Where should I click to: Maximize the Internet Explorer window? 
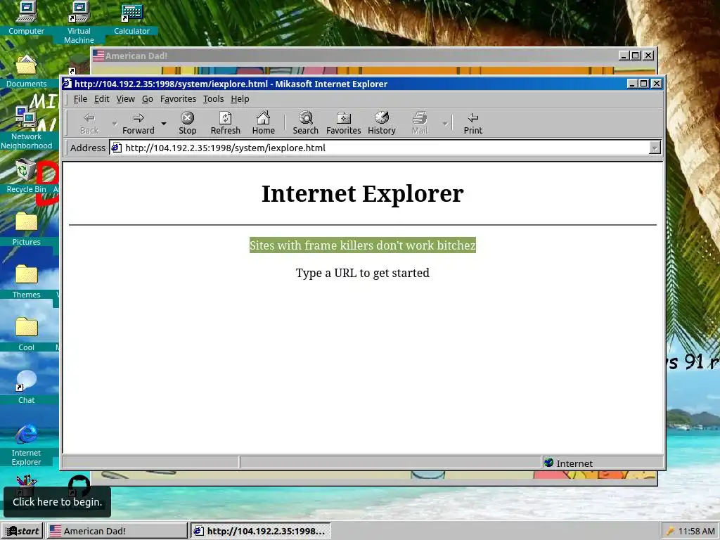(x=644, y=84)
